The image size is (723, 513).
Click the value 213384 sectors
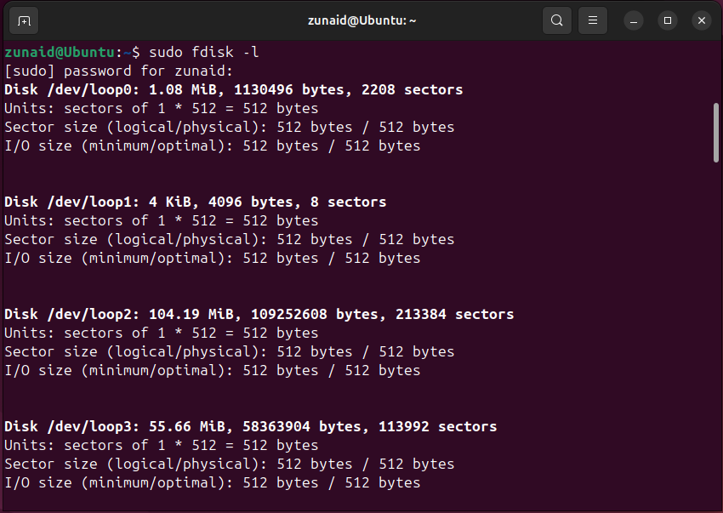coord(455,314)
